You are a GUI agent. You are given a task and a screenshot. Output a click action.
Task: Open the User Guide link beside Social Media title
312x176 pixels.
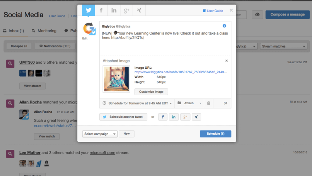click(57, 16)
